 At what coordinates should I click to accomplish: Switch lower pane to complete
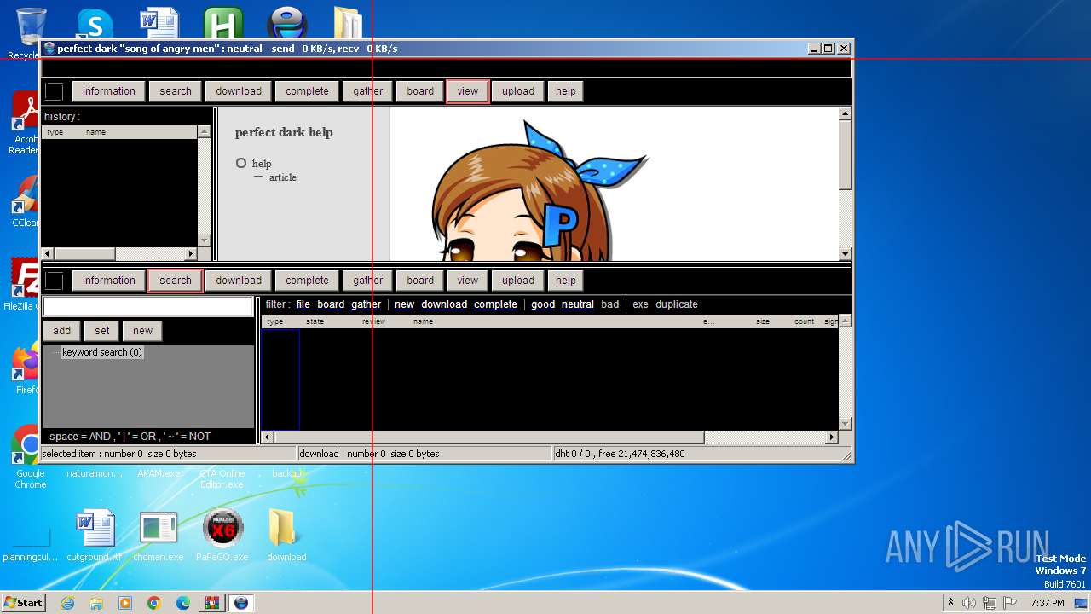tap(307, 281)
